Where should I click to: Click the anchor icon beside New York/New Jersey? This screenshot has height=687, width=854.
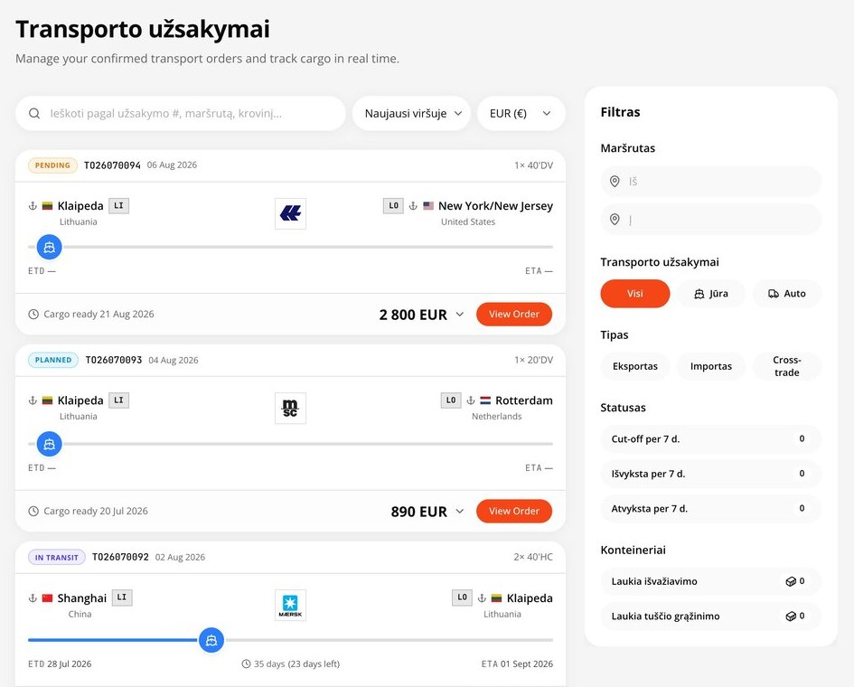click(x=413, y=206)
